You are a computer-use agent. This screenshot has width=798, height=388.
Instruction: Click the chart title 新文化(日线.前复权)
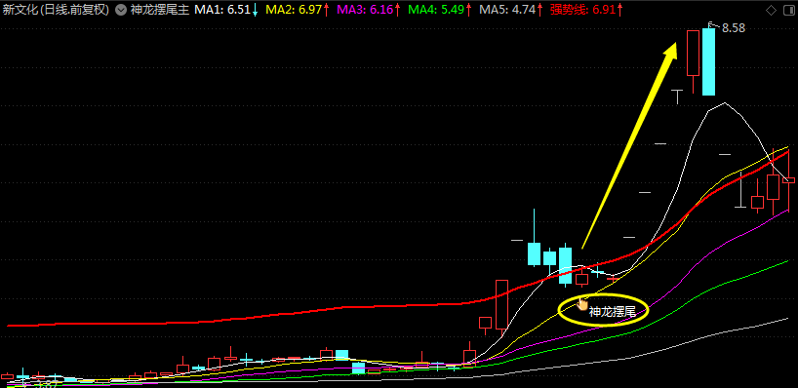(x=56, y=10)
